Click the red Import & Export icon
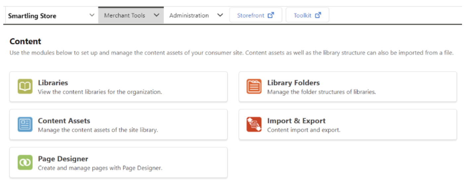Viewport: 465px width, 185px height. coord(254,125)
